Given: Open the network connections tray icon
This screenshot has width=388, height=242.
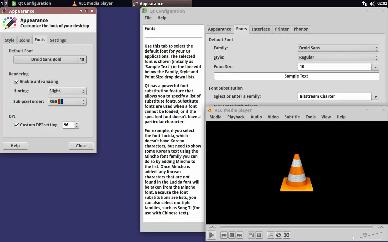Looking at the screenshot, I should [x=365, y=4].
